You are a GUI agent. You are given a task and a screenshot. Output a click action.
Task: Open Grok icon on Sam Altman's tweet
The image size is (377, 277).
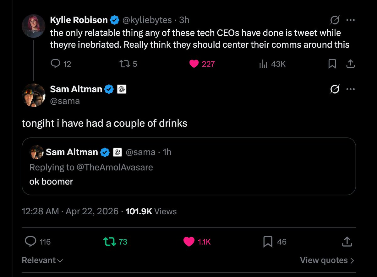(335, 90)
